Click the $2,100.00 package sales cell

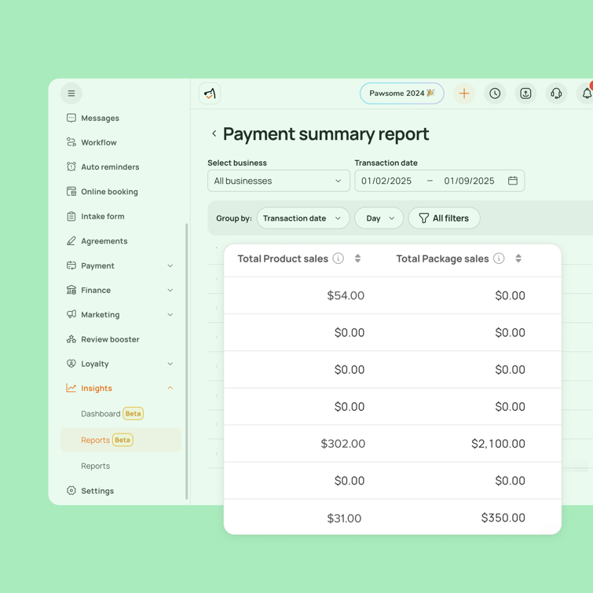pyautogui.click(x=498, y=443)
